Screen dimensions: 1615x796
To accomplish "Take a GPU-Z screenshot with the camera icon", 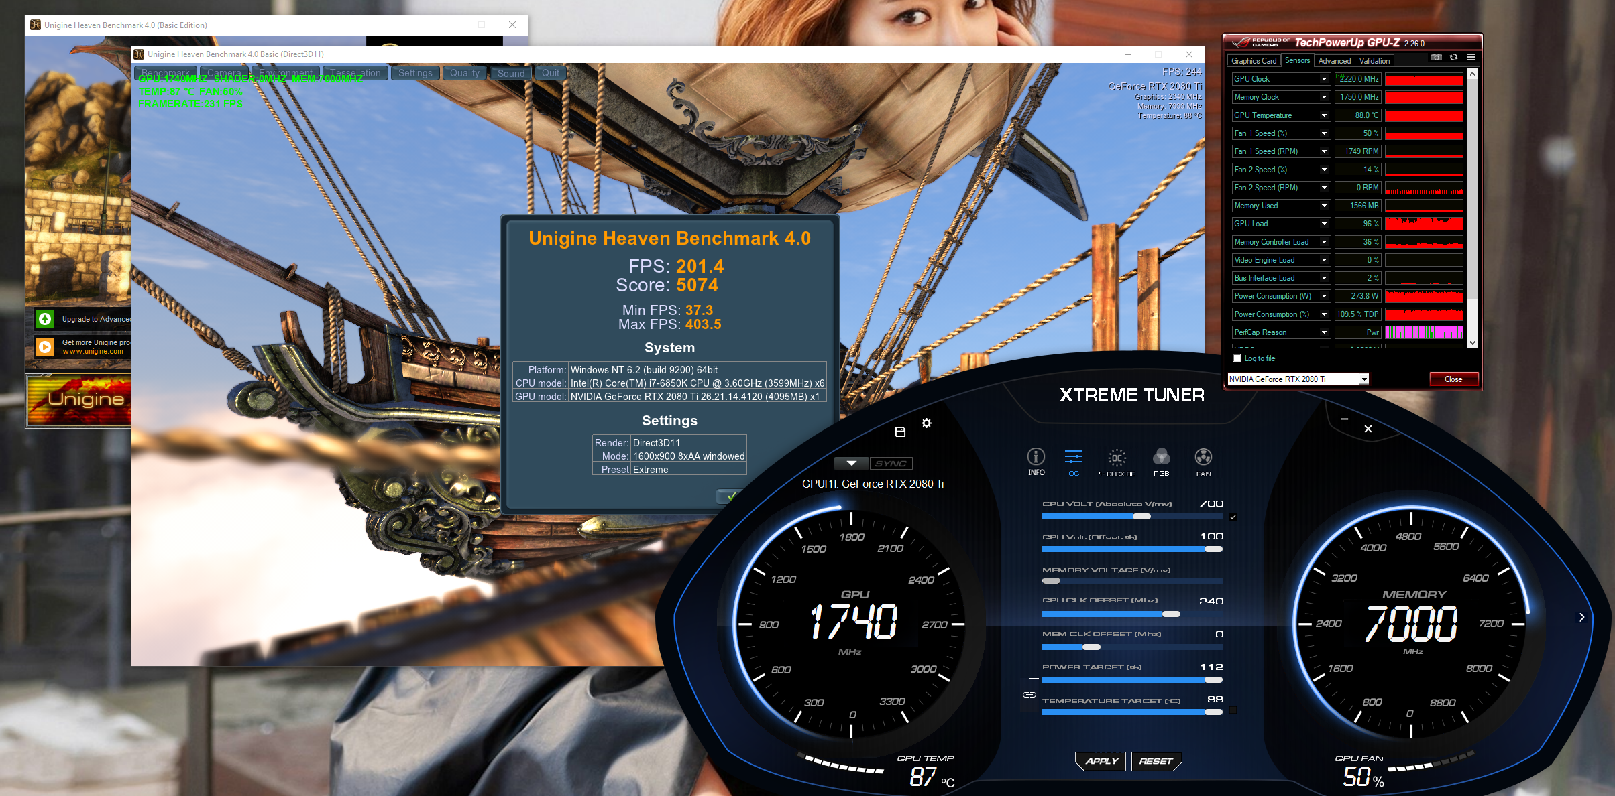I will 1436,58.
